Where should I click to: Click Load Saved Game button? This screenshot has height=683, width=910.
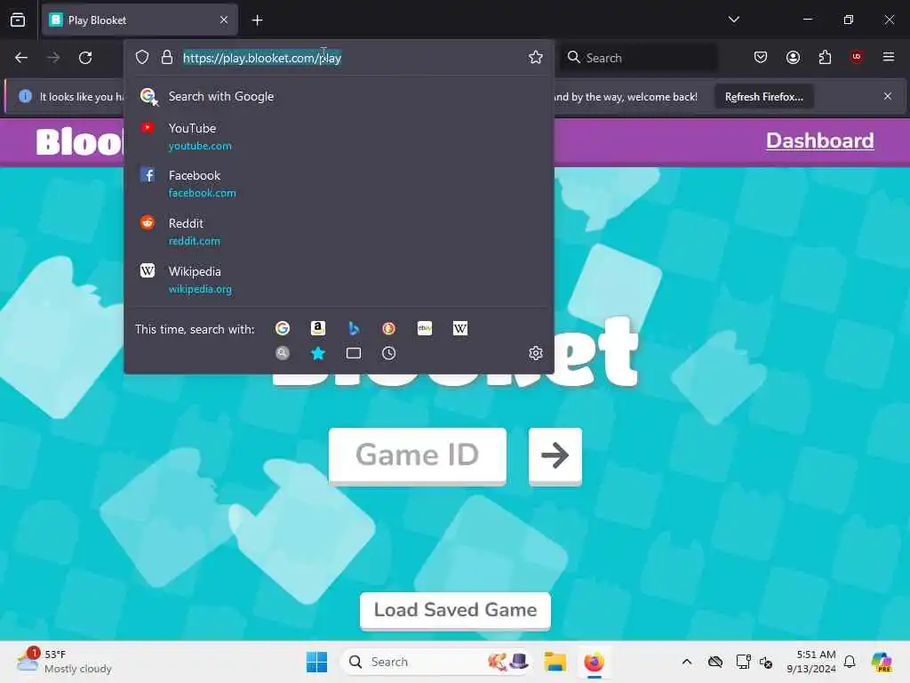(x=455, y=610)
